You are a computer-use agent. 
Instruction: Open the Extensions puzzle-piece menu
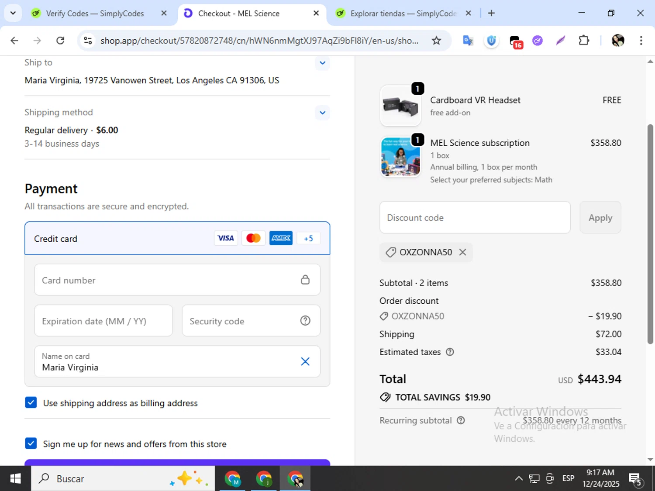click(584, 41)
